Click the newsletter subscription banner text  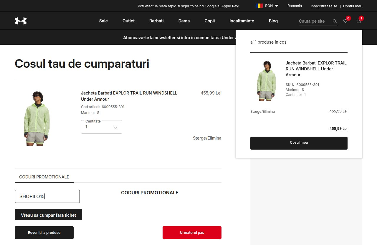point(179,37)
